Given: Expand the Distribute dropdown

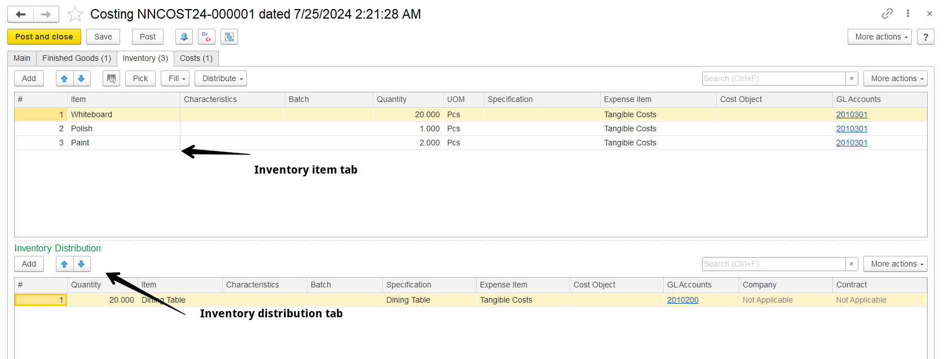Looking at the screenshot, I should click(x=221, y=78).
